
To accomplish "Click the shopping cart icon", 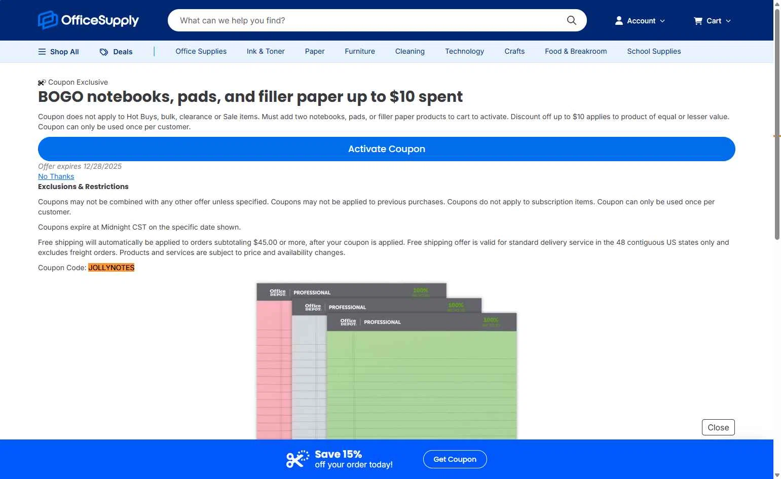I will point(698,21).
